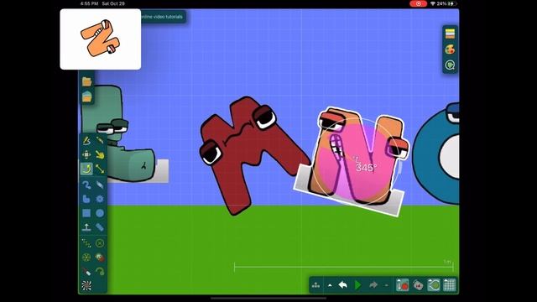Select the Scale tool
The height and width of the screenshot is (302, 537).
(x=100, y=169)
